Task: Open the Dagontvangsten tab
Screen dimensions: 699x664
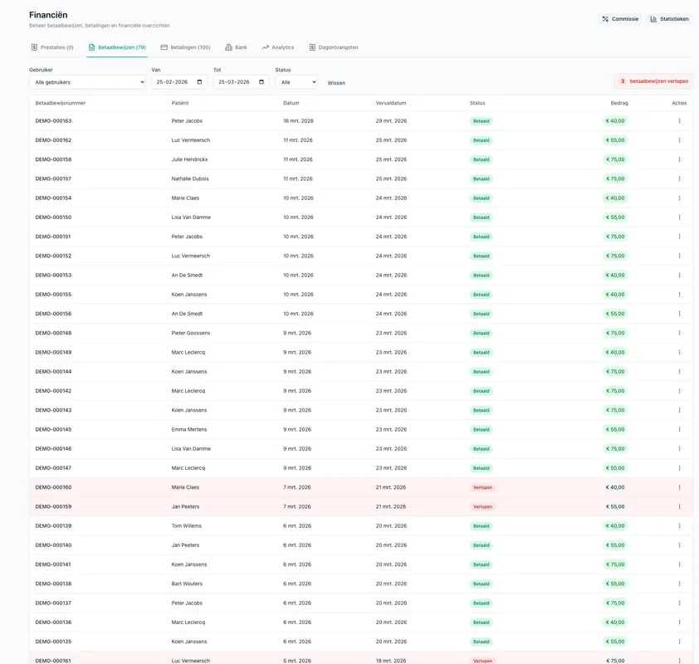Action: point(334,47)
